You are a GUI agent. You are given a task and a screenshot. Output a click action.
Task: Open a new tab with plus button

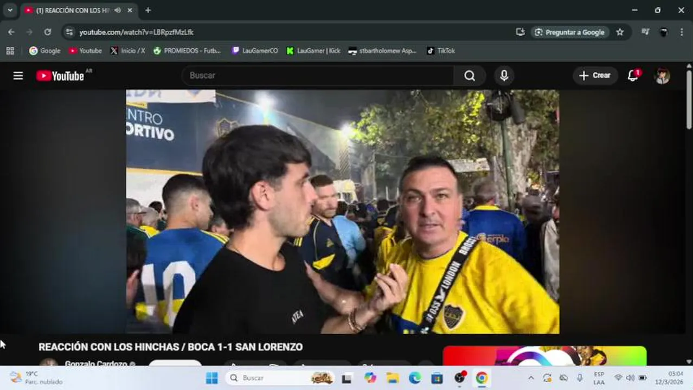coord(148,10)
